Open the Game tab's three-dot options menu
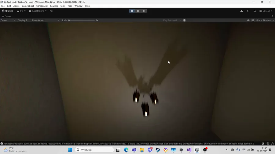The width and height of the screenshot is (275, 154). point(272,16)
